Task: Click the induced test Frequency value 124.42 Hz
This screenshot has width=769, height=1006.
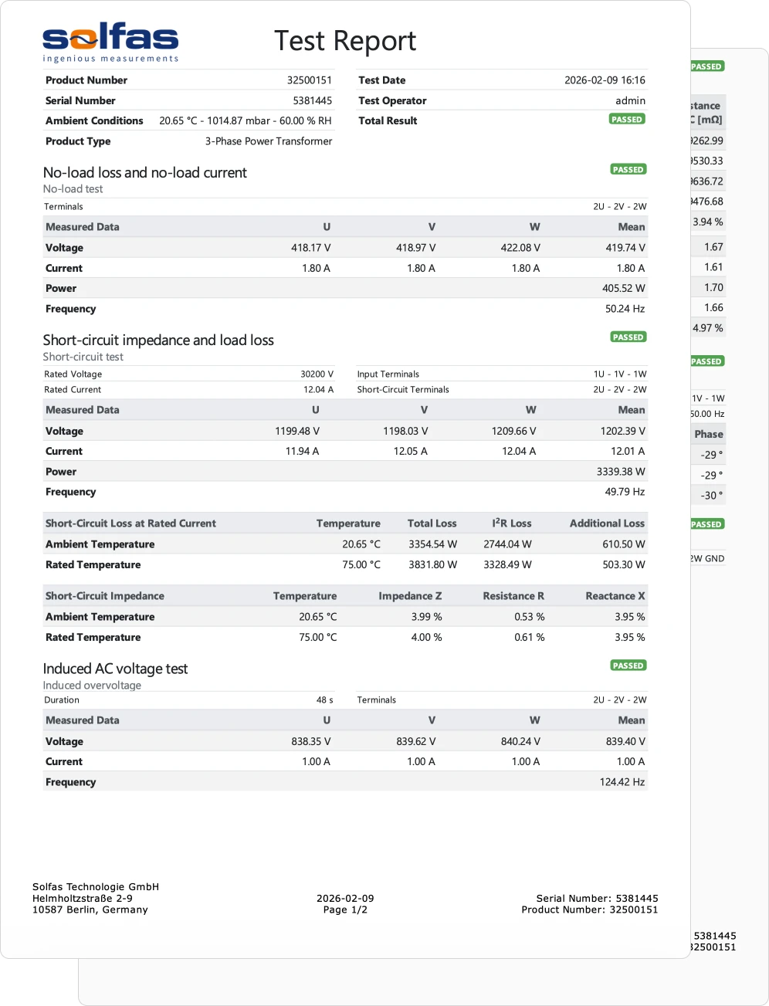Action: coord(622,782)
